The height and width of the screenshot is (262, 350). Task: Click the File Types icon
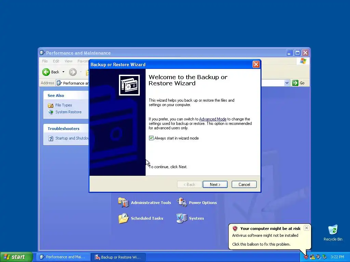click(x=51, y=105)
